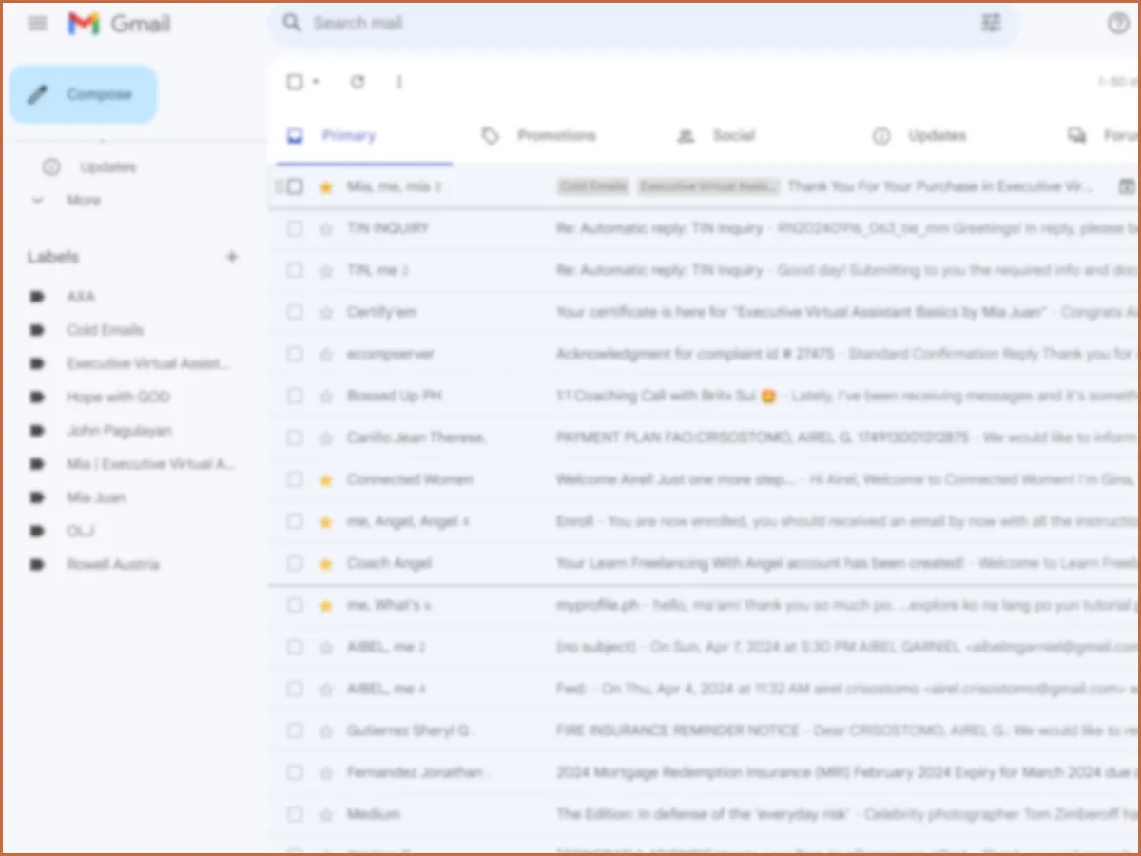The image size is (1141, 856).
Task: Open the More options three-dot menu
Action: coord(399,82)
